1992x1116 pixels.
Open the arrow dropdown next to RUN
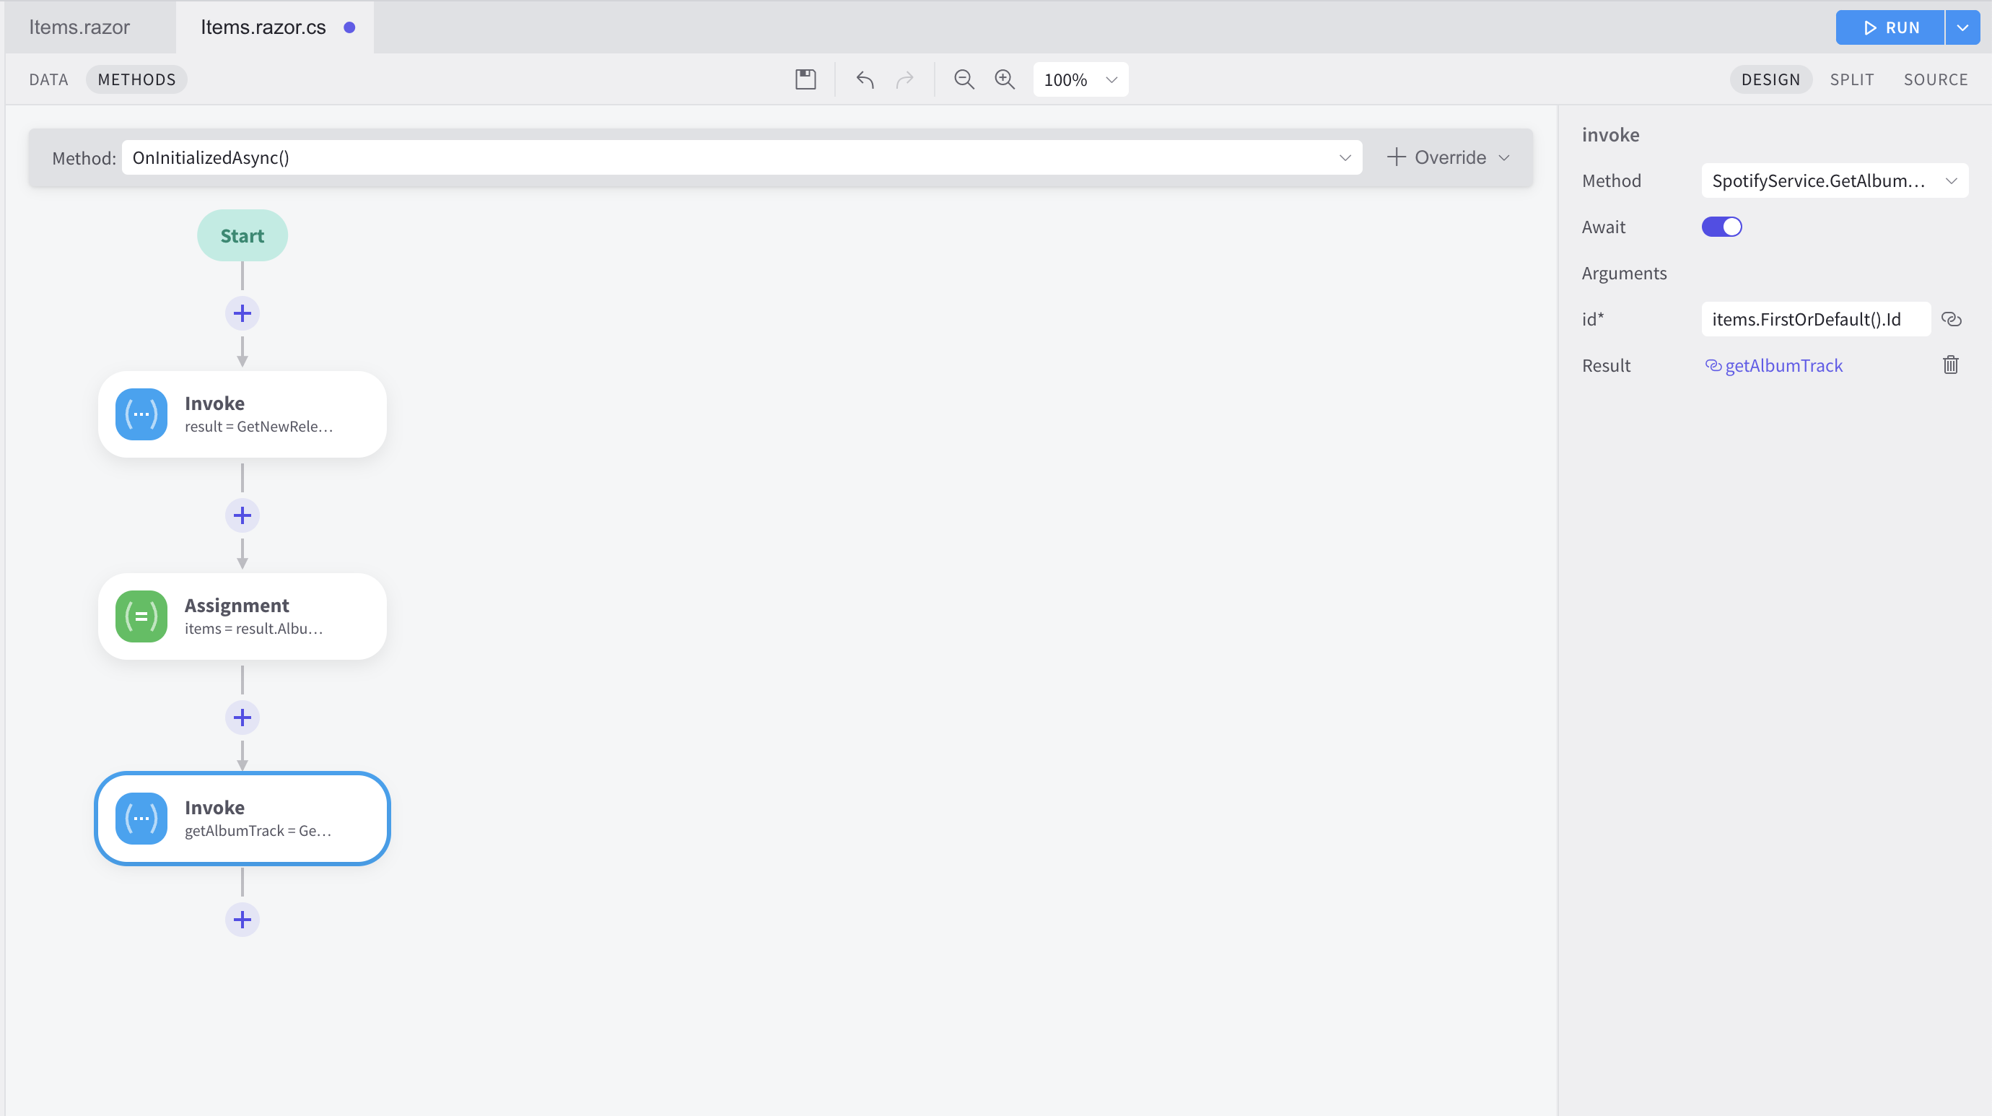click(1962, 28)
